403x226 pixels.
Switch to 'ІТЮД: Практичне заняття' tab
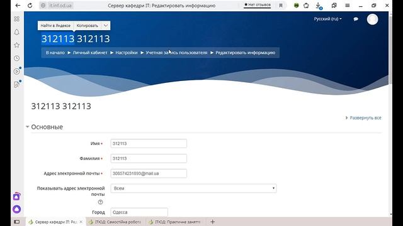[175, 222]
